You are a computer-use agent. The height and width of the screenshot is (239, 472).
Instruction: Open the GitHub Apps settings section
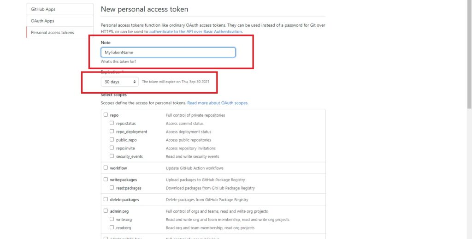pos(59,9)
